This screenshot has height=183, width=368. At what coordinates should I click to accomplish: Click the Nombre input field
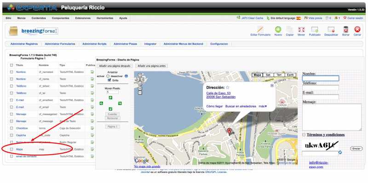click(320, 78)
